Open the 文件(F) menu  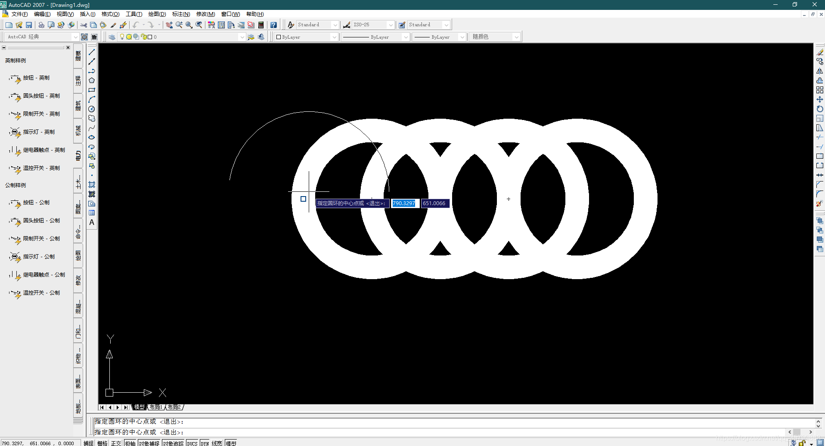point(20,14)
